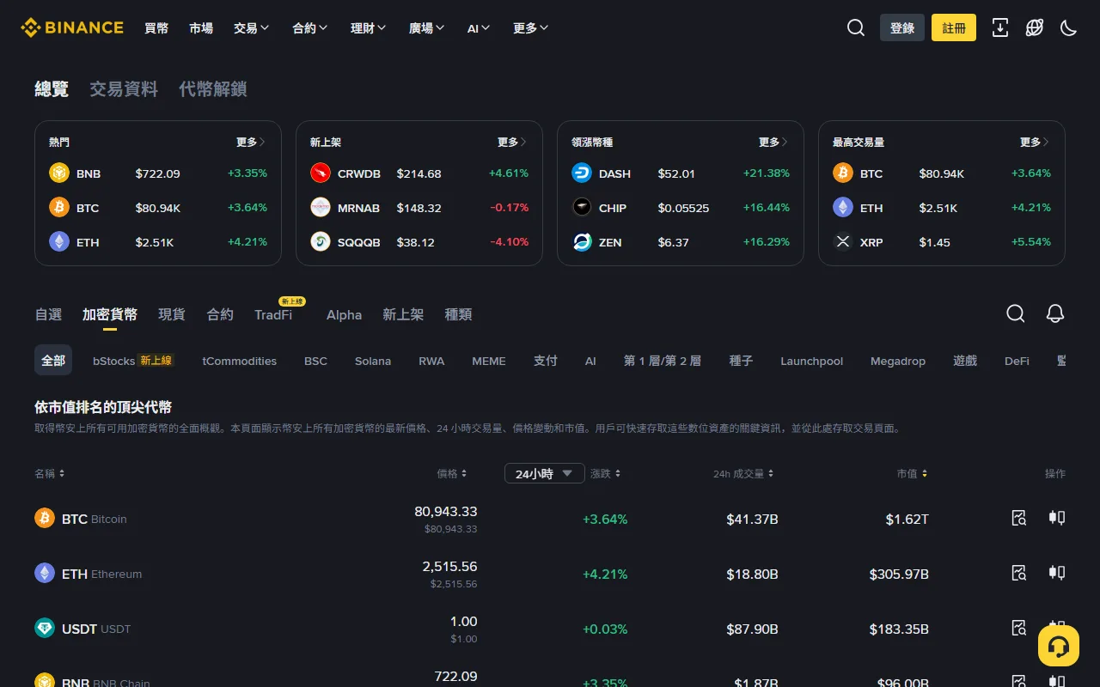Click the price alert bell icon
The width and height of the screenshot is (1100, 687).
click(x=1055, y=313)
